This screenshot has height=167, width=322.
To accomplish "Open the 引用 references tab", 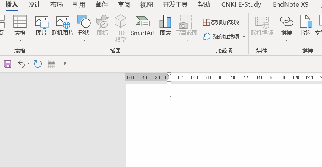I will 79,4.
